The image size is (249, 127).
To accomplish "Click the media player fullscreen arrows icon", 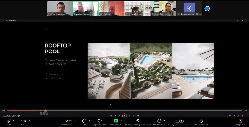I will [238, 116].
